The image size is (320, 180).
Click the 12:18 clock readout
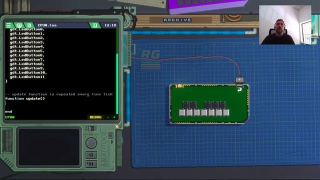coord(110,25)
